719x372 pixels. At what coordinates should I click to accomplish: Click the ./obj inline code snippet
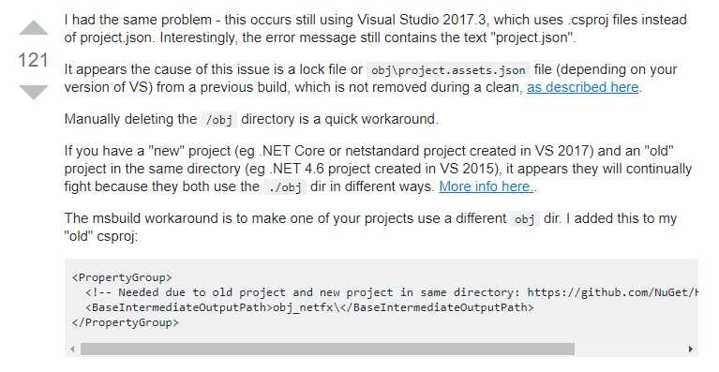tap(285, 187)
